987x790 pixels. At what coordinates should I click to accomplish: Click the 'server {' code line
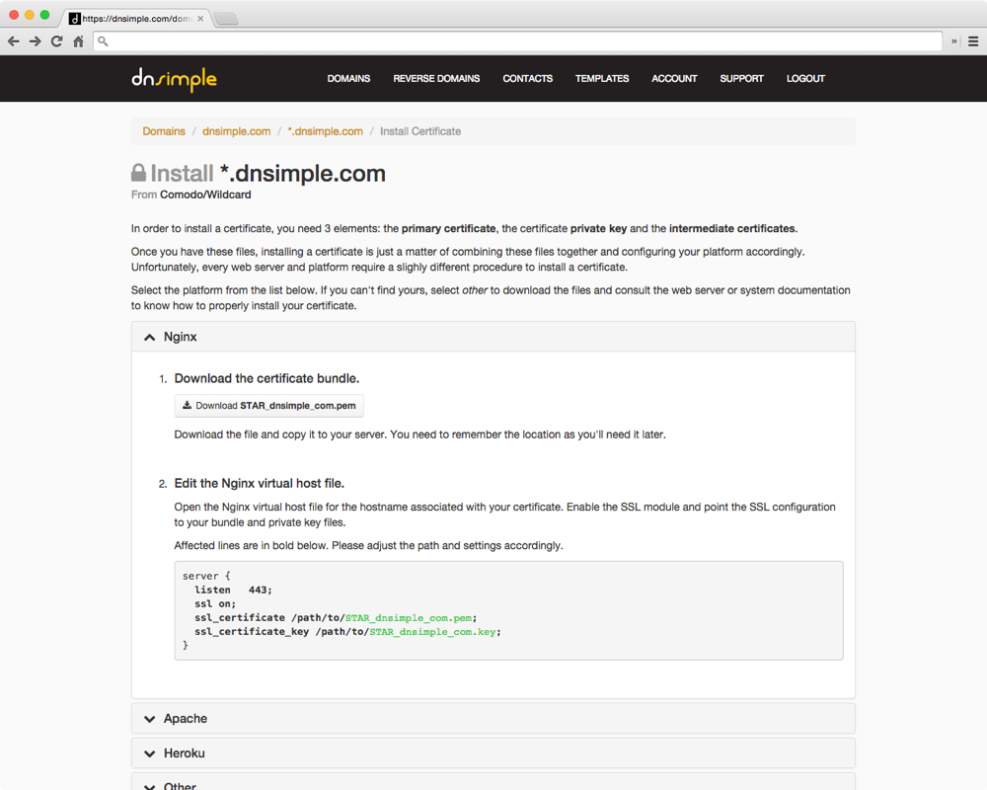click(x=206, y=576)
